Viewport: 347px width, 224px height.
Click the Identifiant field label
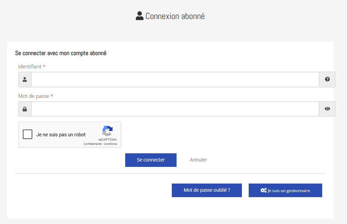pos(30,67)
